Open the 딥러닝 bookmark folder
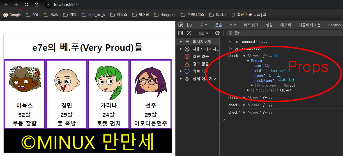 (141, 15)
